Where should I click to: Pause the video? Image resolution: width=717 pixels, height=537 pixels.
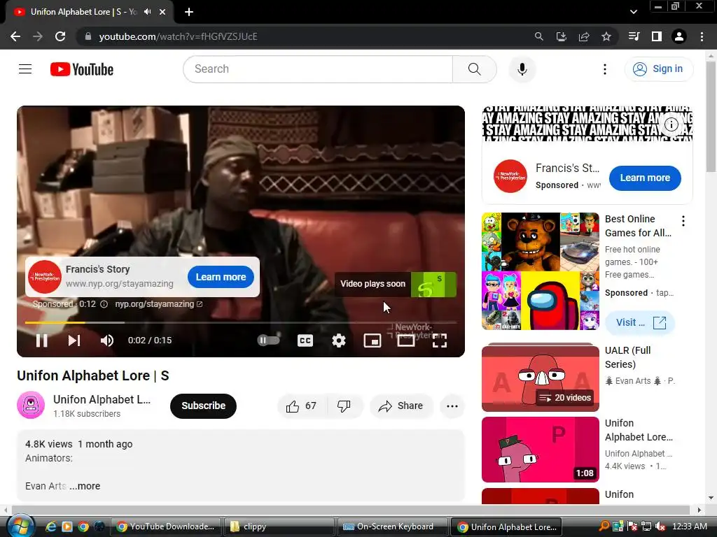(x=41, y=341)
